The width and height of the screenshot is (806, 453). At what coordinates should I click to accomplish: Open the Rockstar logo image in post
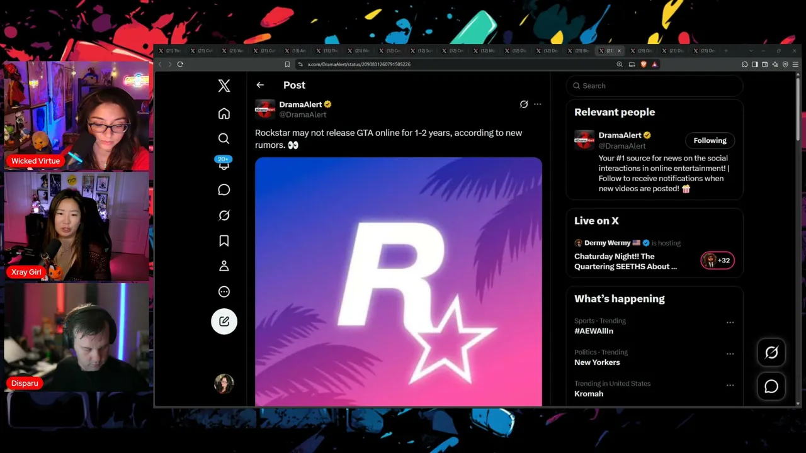[x=399, y=282]
